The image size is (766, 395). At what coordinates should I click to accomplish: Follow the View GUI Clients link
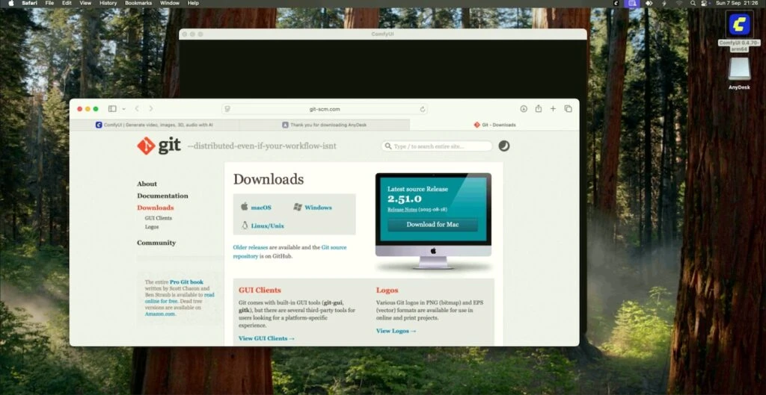coord(266,338)
